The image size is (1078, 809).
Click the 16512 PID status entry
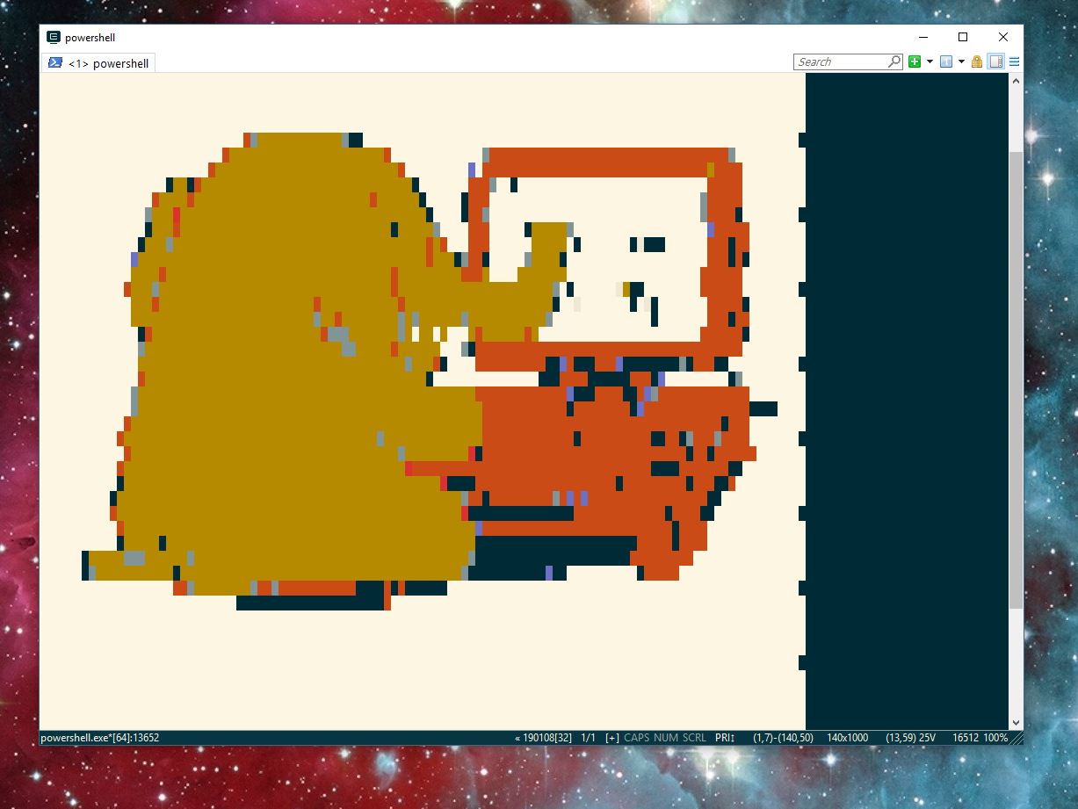965,738
